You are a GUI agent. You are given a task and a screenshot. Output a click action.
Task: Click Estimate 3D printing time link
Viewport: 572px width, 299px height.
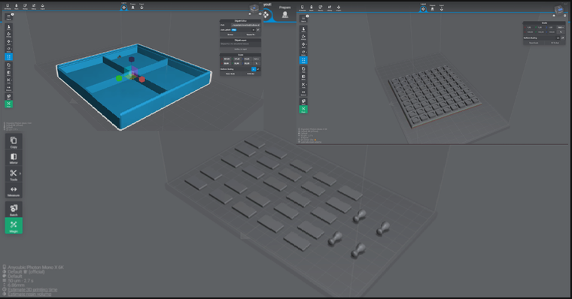click(x=32, y=290)
